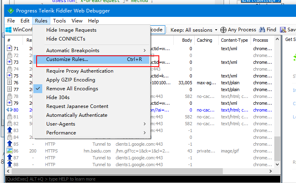Click the scroll down arrow of session list
The height and width of the screenshot is (183, 296).
pos(277,165)
